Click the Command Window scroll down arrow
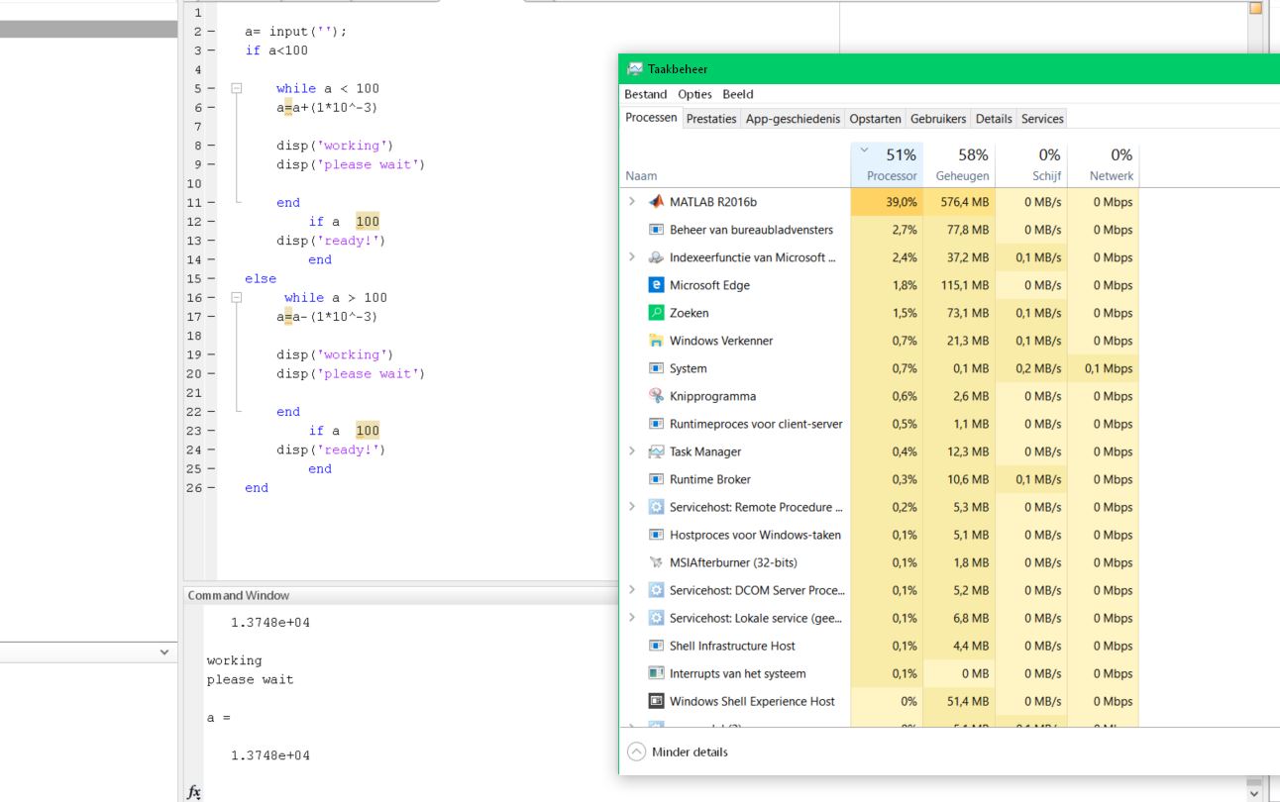The image size is (1280, 802). coord(1255,793)
